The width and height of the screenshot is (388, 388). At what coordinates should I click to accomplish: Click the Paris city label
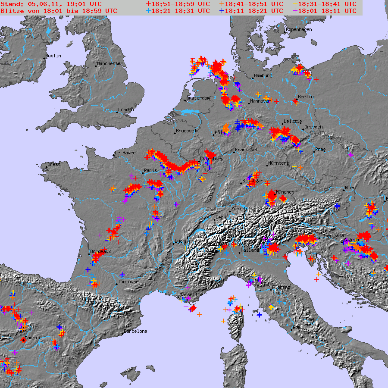point(151,170)
